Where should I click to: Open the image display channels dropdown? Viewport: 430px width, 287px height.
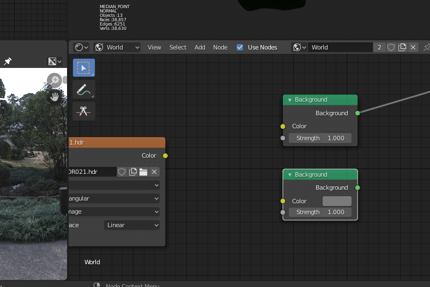[x=54, y=61]
